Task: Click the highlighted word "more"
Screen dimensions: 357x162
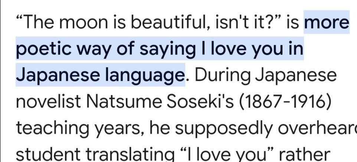Action: pyautogui.click(x=327, y=24)
